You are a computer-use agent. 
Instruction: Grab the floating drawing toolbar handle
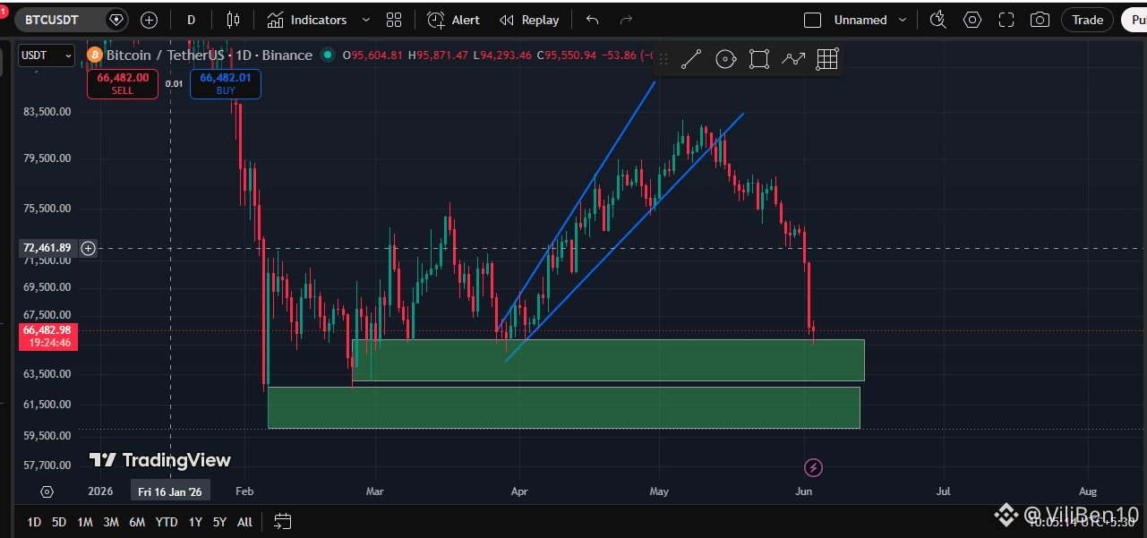663,60
